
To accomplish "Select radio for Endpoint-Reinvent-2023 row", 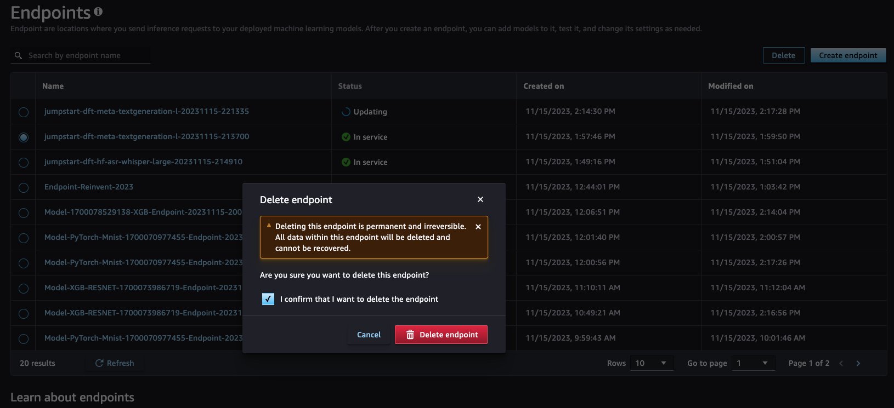I will 24,187.
